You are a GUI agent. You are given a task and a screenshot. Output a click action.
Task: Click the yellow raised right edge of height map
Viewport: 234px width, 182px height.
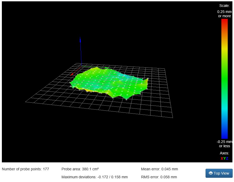click(x=145, y=84)
